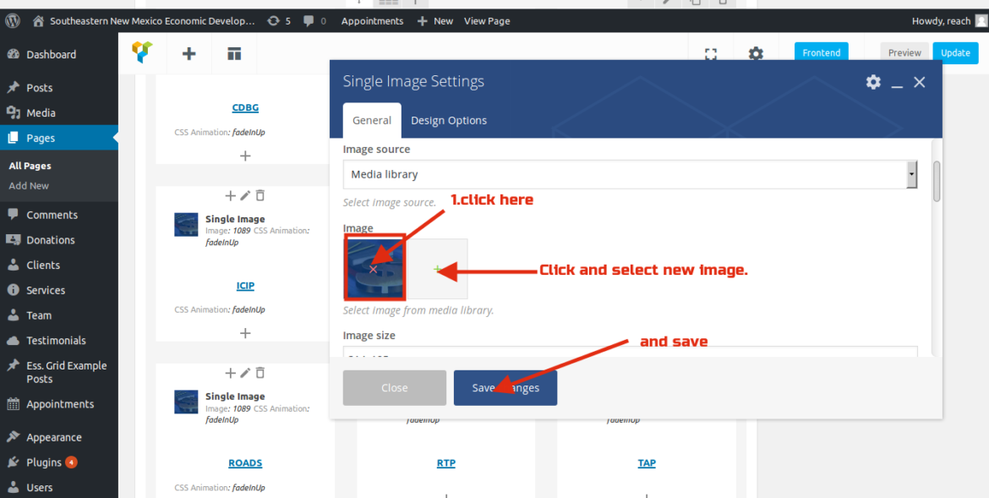Image resolution: width=989 pixels, height=498 pixels.
Task: Open Single Image Settings gear icon
Action: point(873,82)
